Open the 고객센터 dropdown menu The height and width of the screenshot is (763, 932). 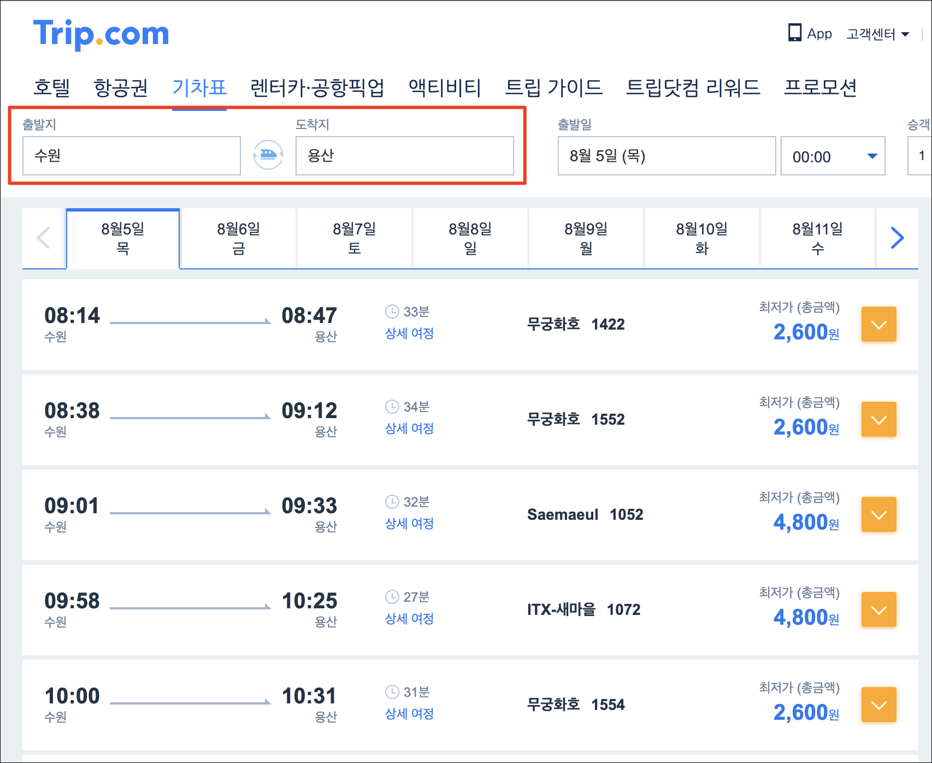click(878, 34)
